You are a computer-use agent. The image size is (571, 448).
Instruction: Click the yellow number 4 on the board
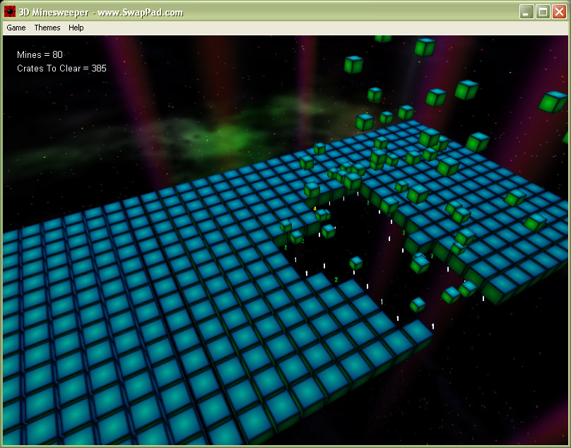315,208
